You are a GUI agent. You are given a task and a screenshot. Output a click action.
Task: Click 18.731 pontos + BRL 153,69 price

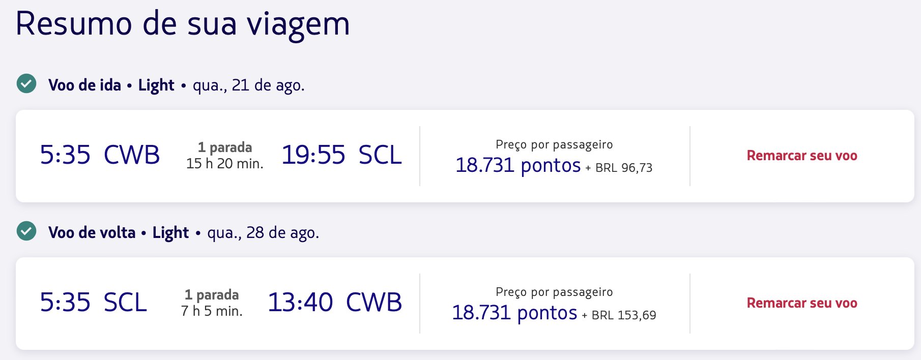coord(554,313)
